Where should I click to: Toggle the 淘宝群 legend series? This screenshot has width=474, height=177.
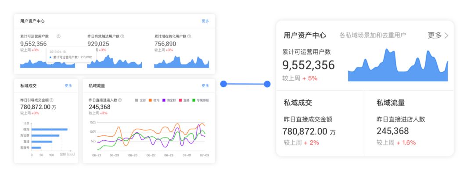167,100
